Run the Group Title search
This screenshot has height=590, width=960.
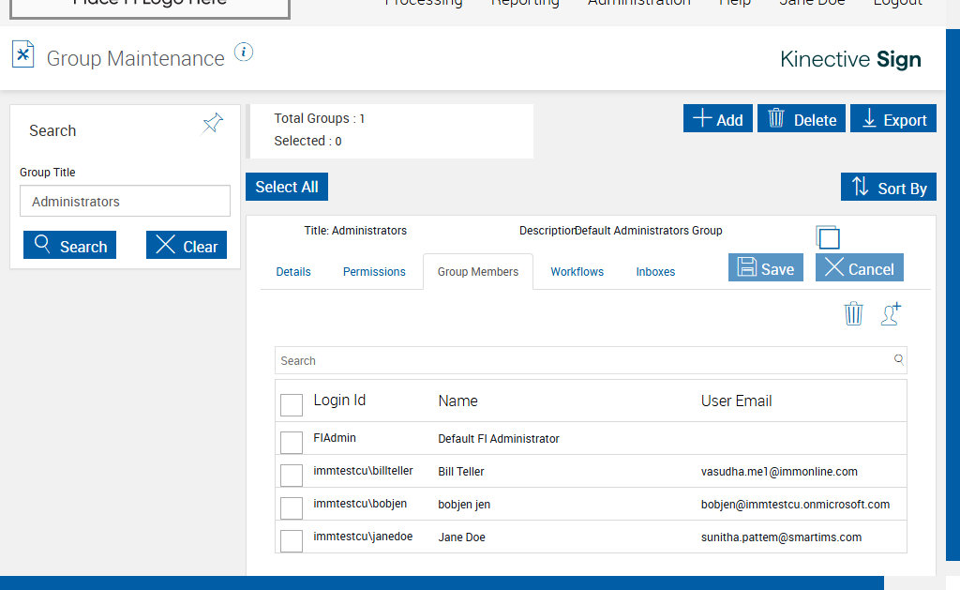pyautogui.click(x=69, y=245)
